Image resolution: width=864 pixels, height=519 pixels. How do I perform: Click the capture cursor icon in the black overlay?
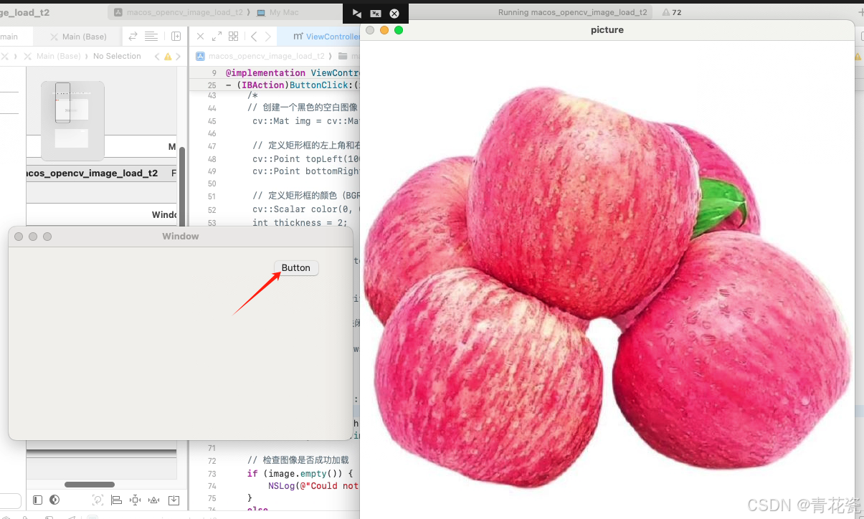[x=356, y=14]
